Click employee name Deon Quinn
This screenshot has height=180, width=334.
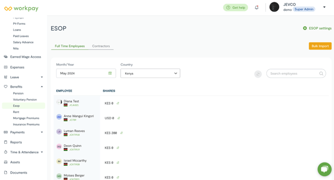coord(72,146)
